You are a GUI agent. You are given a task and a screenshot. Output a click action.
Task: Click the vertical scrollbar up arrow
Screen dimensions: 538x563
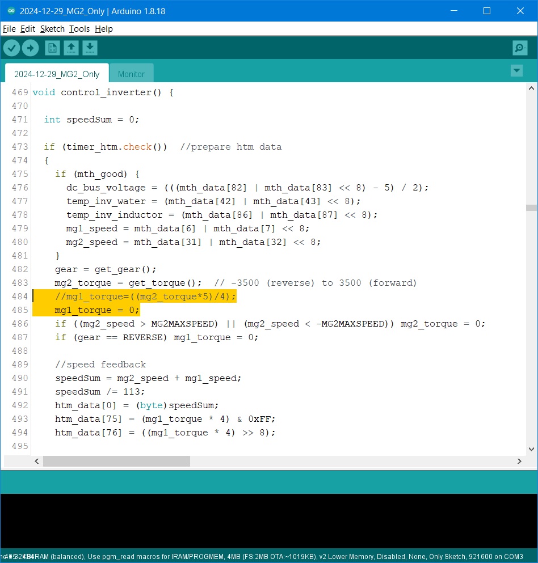pyautogui.click(x=531, y=88)
